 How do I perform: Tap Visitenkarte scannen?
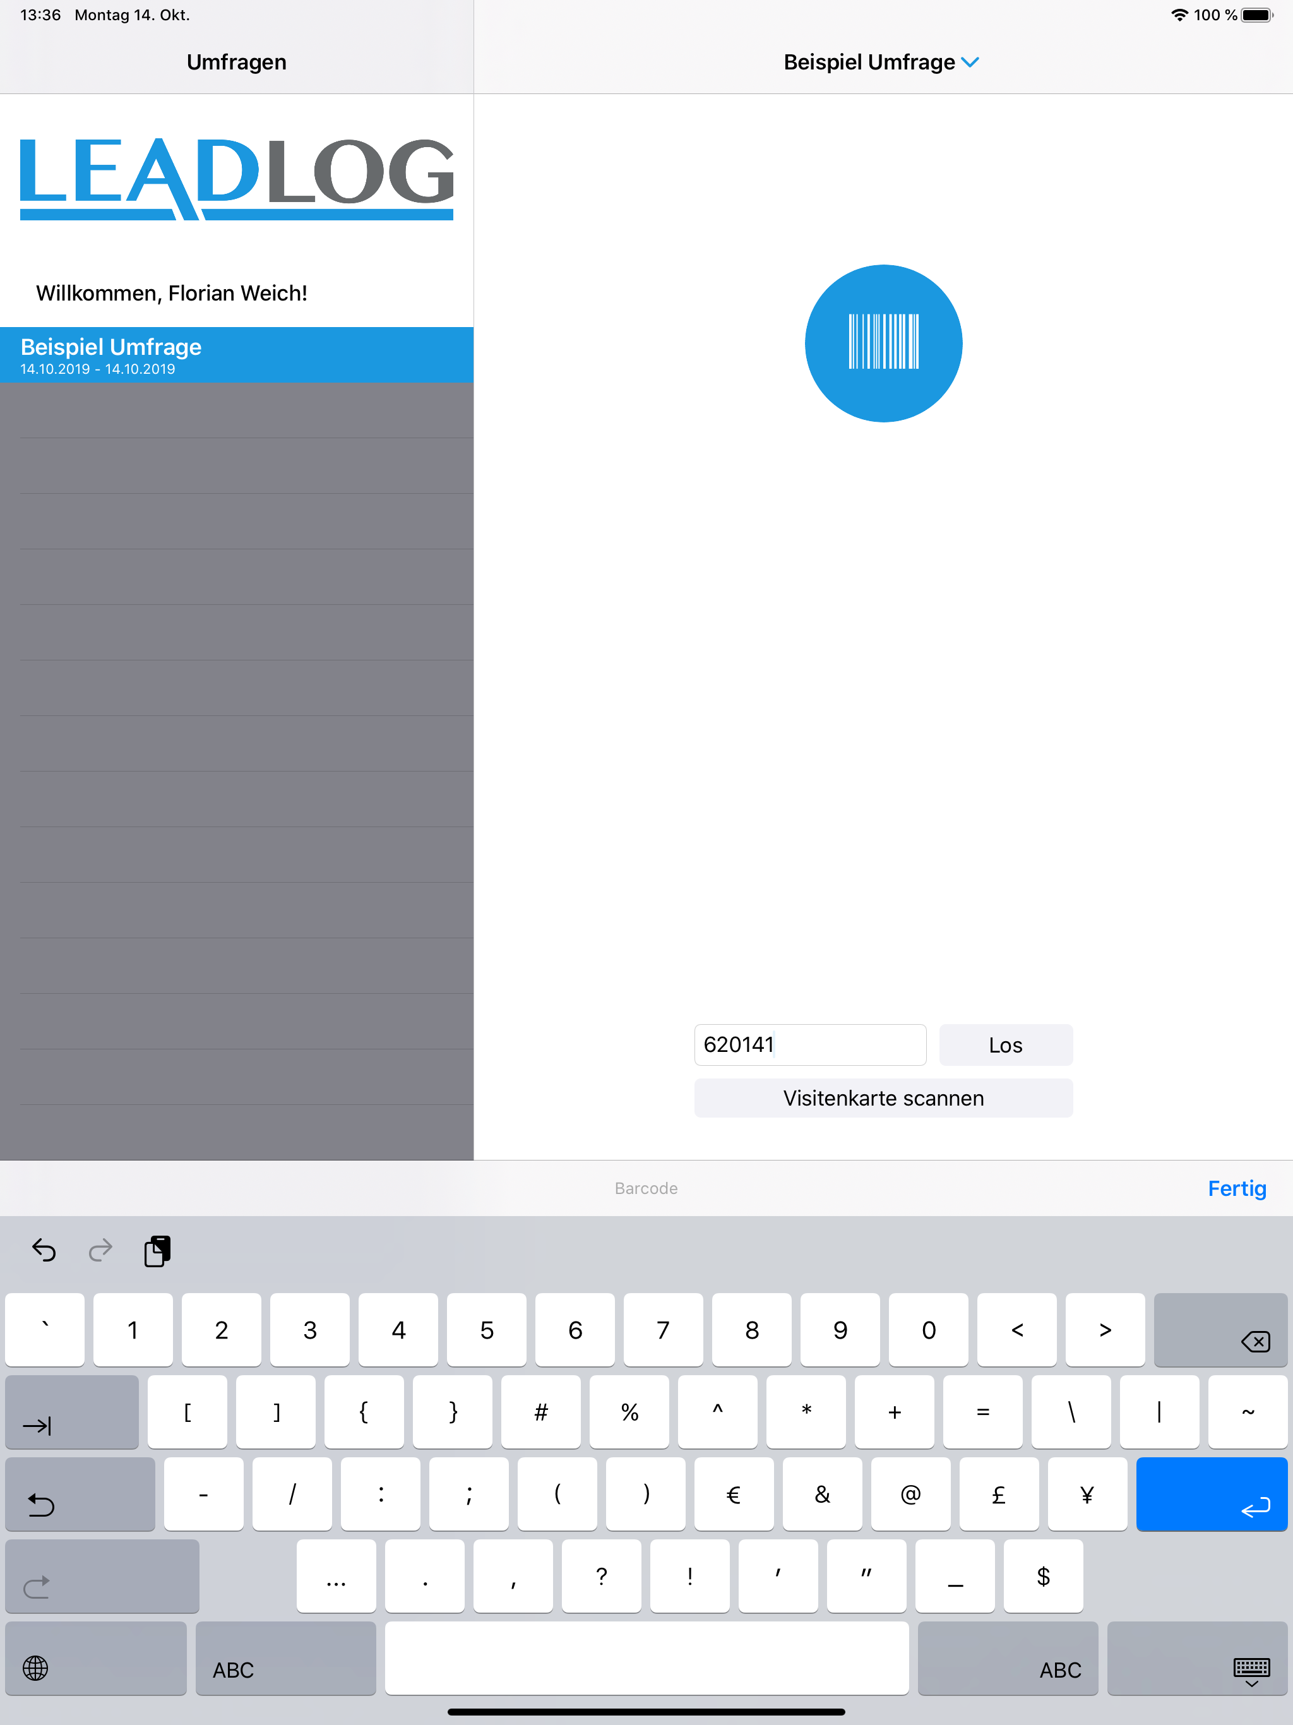click(x=883, y=1098)
